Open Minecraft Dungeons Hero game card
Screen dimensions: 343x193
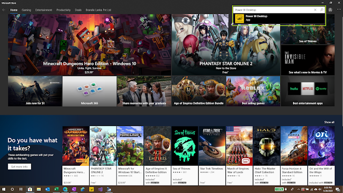click(76, 155)
